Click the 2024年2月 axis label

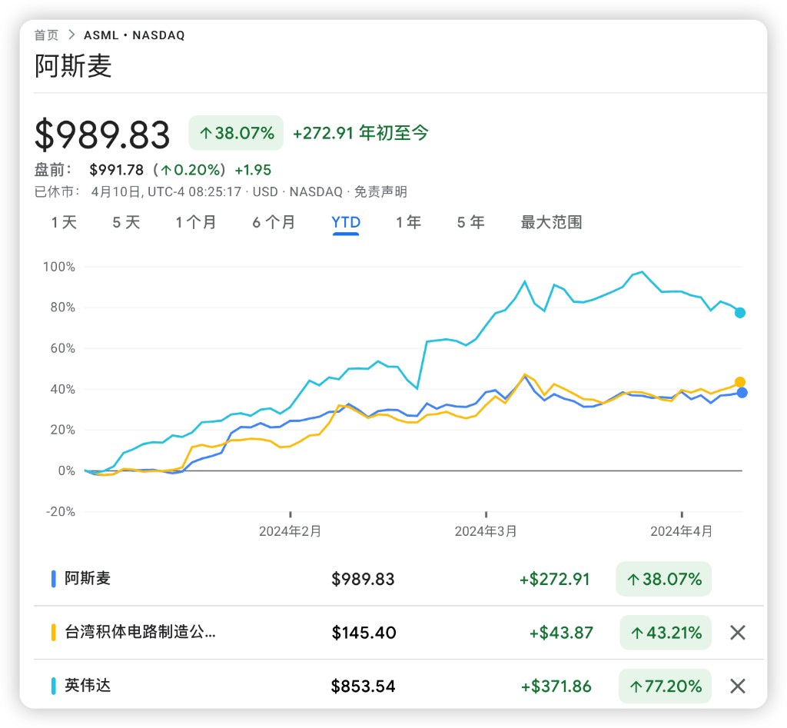click(x=290, y=531)
